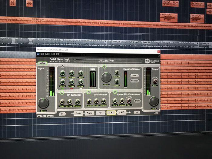Click the Transient Shaper Amount knob
Image resolution: width=212 pixels, height=159 pixels.
pyautogui.click(x=117, y=72)
